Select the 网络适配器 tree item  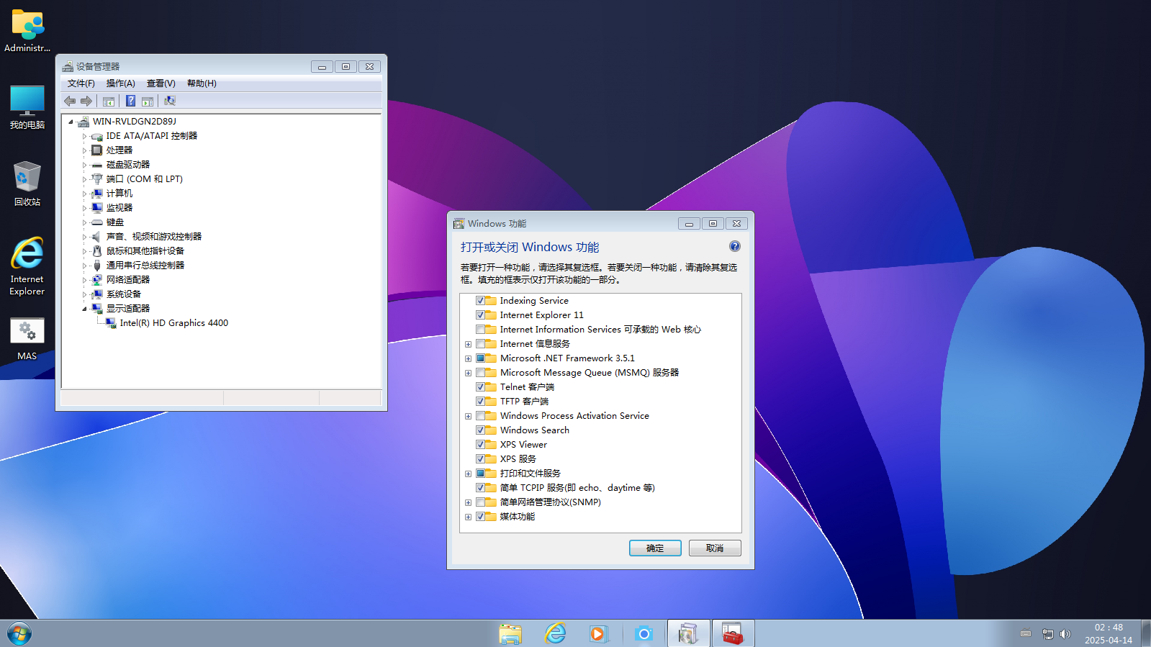click(x=128, y=280)
